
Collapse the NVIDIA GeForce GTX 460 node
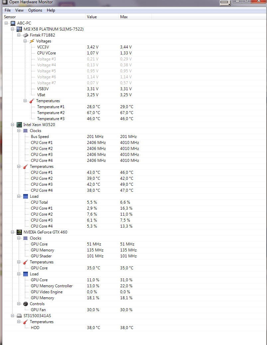click(x=13, y=232)
